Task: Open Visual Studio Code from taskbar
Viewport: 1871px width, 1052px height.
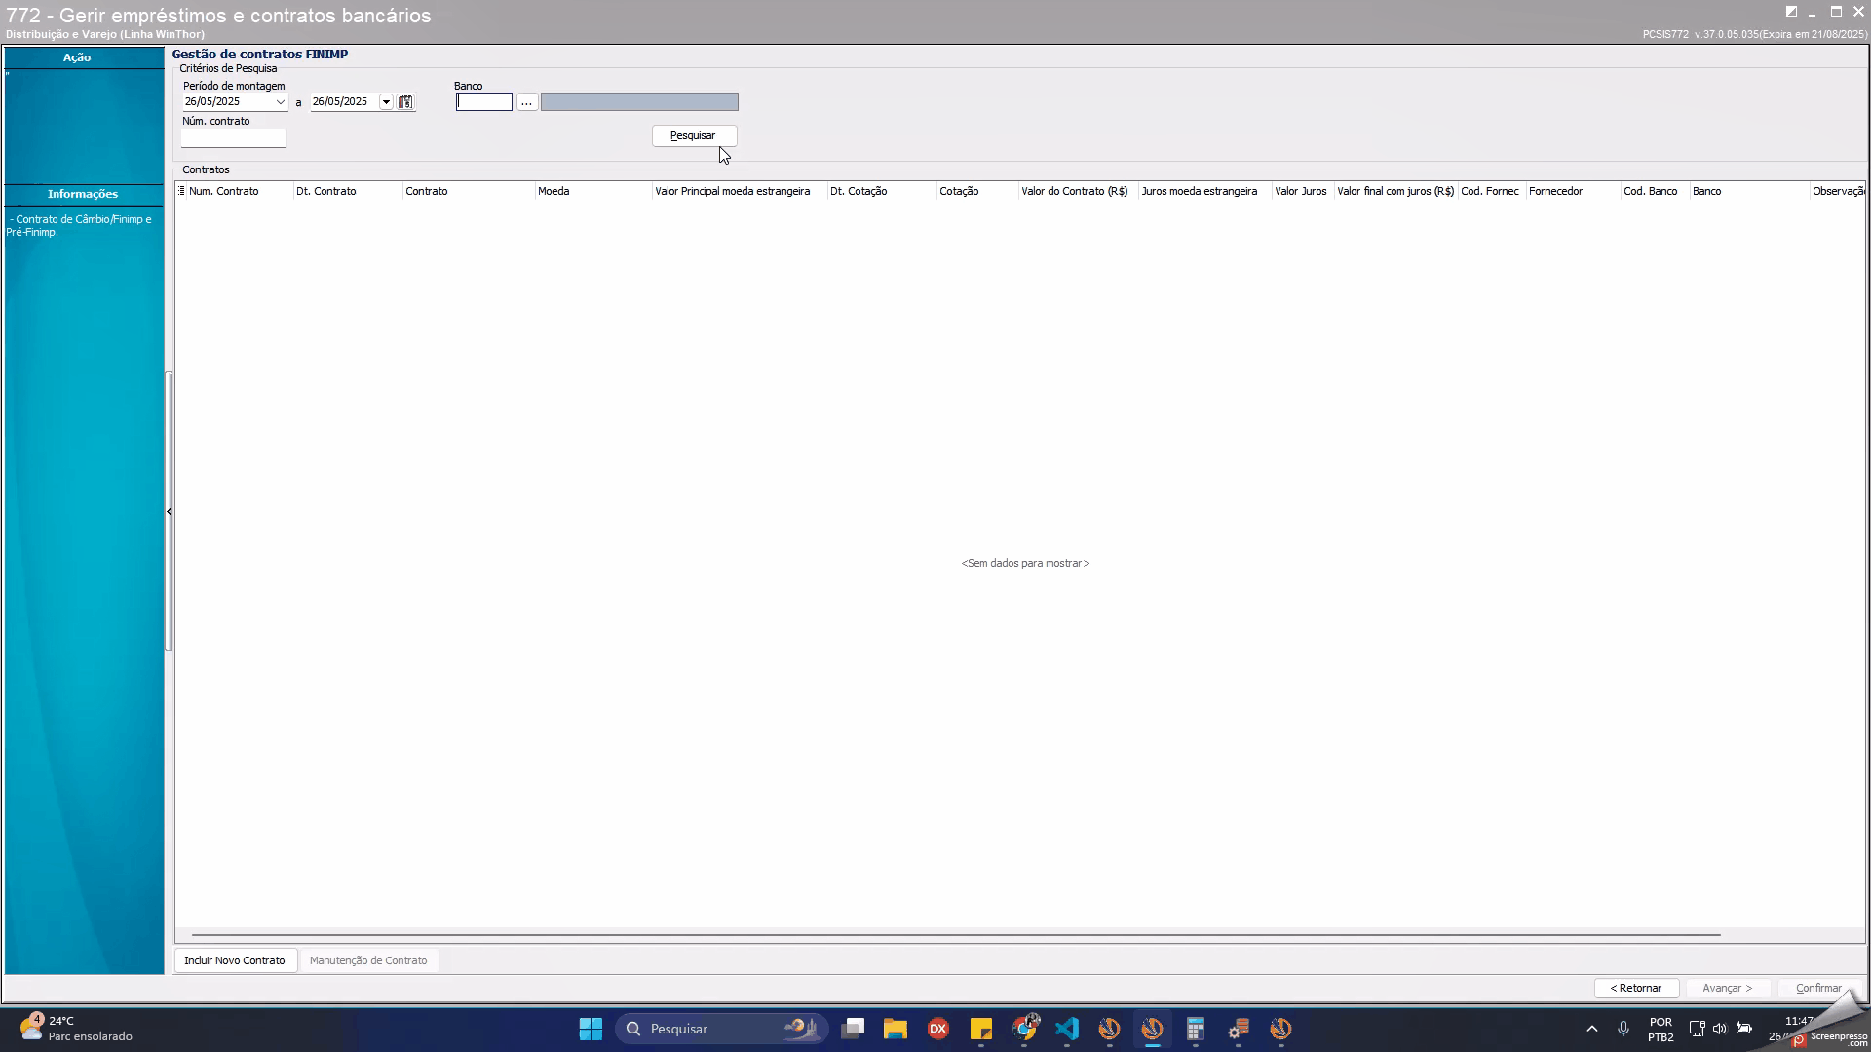Action: click(x=1066, y=1029)
